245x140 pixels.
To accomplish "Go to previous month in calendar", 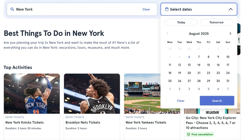I will (167, 34).
